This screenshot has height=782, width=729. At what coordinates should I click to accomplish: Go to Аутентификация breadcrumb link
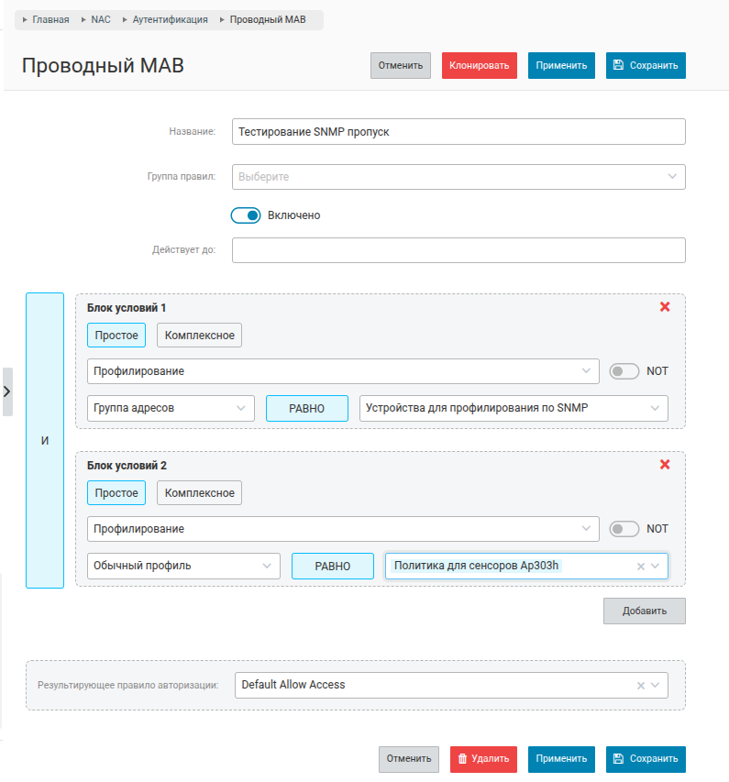[x=170, y=19]
